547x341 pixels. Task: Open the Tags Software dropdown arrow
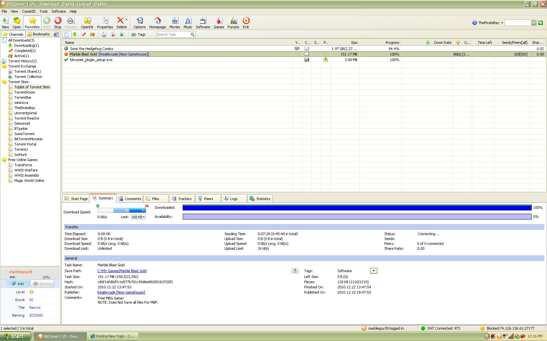point(373,271)
